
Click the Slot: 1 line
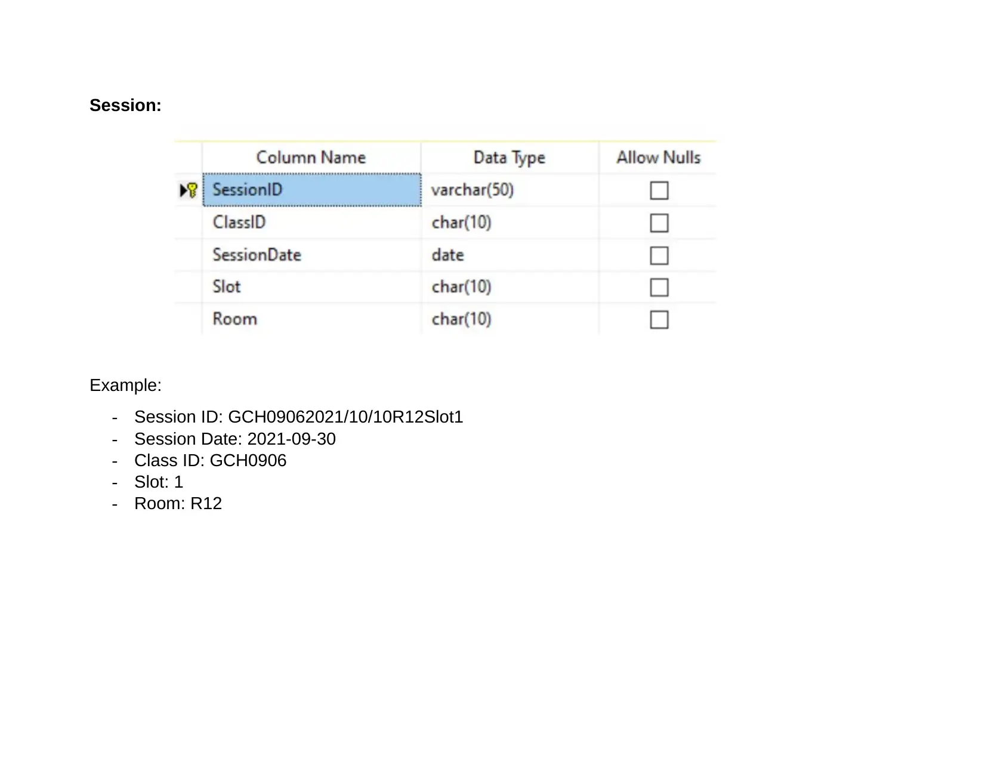pos(159,482)
